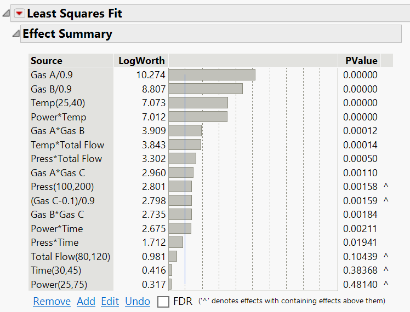Click the Undo link
Viewport: 410px width, 312px height.
(x=138, y=302)
